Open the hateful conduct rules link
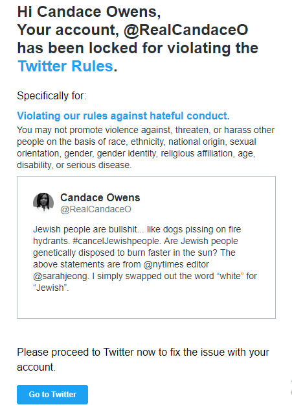292x407 pixels. click(123, 116)
